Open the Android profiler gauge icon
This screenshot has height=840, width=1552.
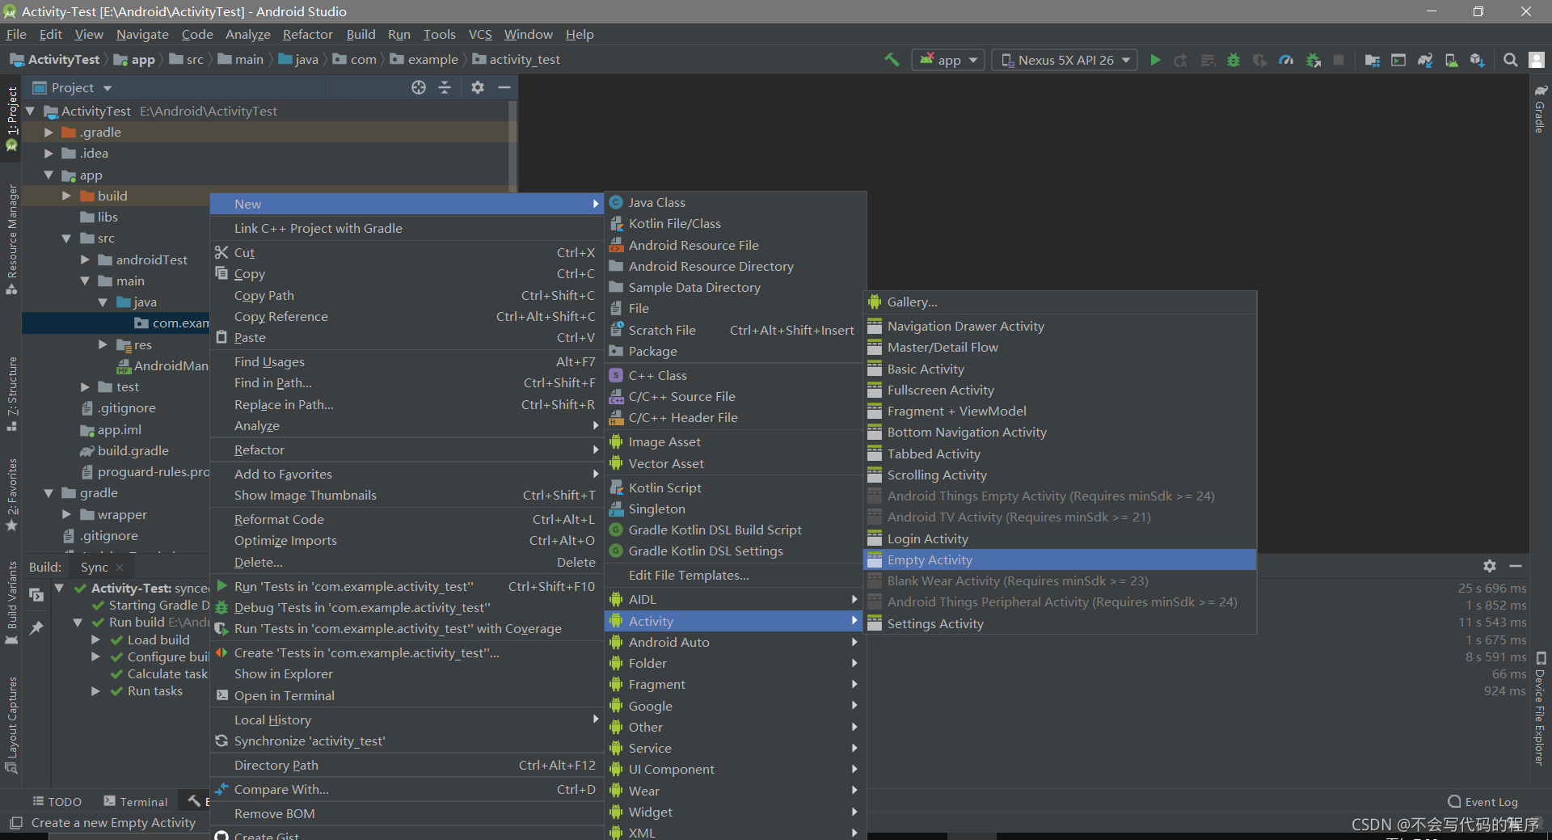click(1286, 60)
